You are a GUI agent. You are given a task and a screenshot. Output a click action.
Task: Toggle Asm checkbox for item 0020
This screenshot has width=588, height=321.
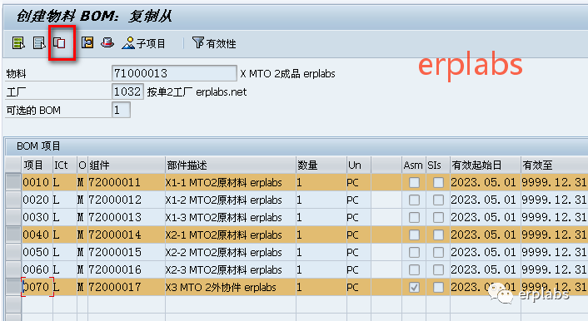tap(414, 200)
